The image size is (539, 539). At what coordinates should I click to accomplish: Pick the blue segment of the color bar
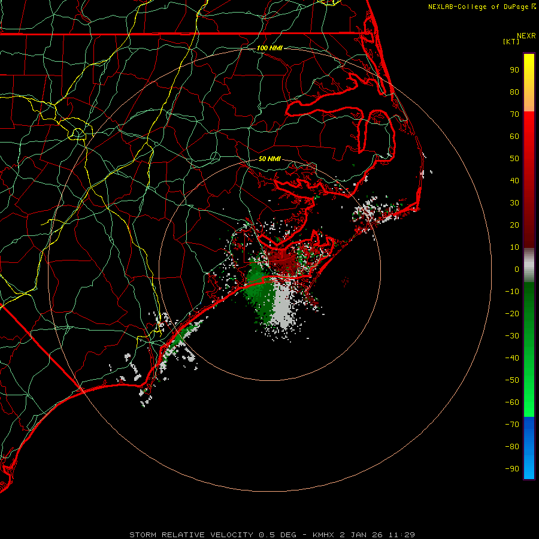(x=529, y=447)
